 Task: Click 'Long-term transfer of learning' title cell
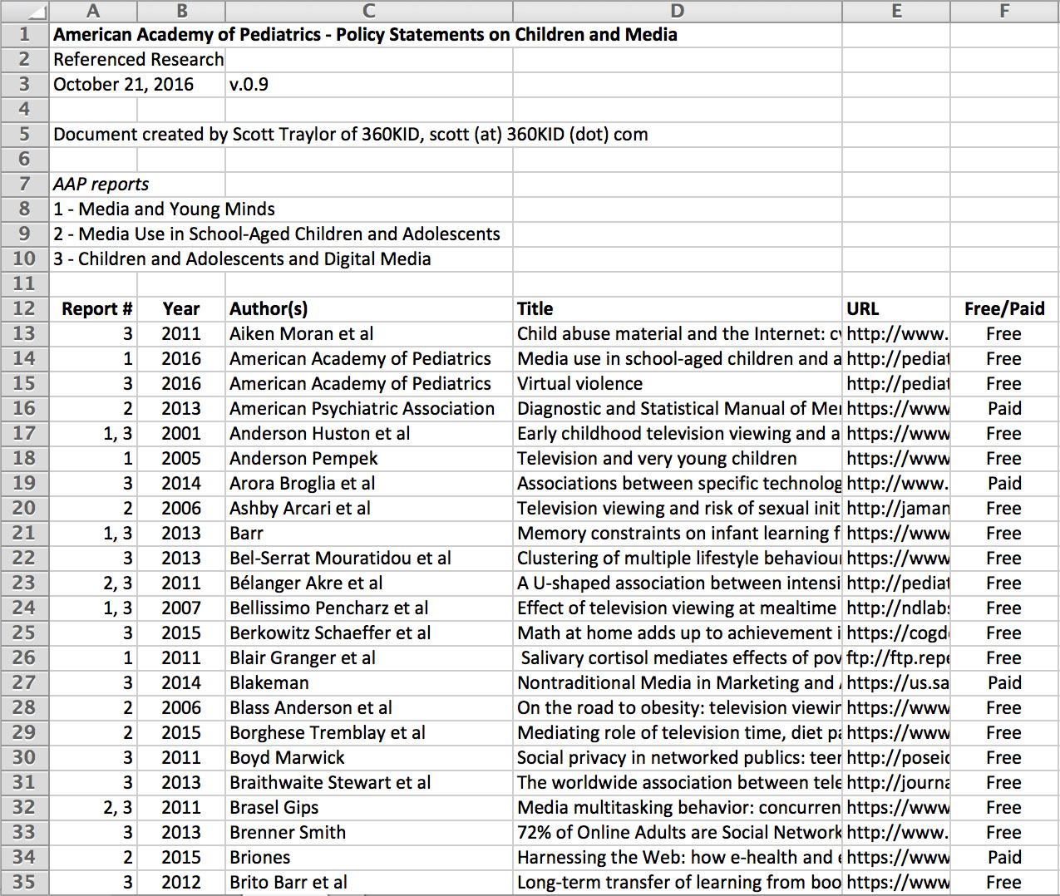click(678, 882)
